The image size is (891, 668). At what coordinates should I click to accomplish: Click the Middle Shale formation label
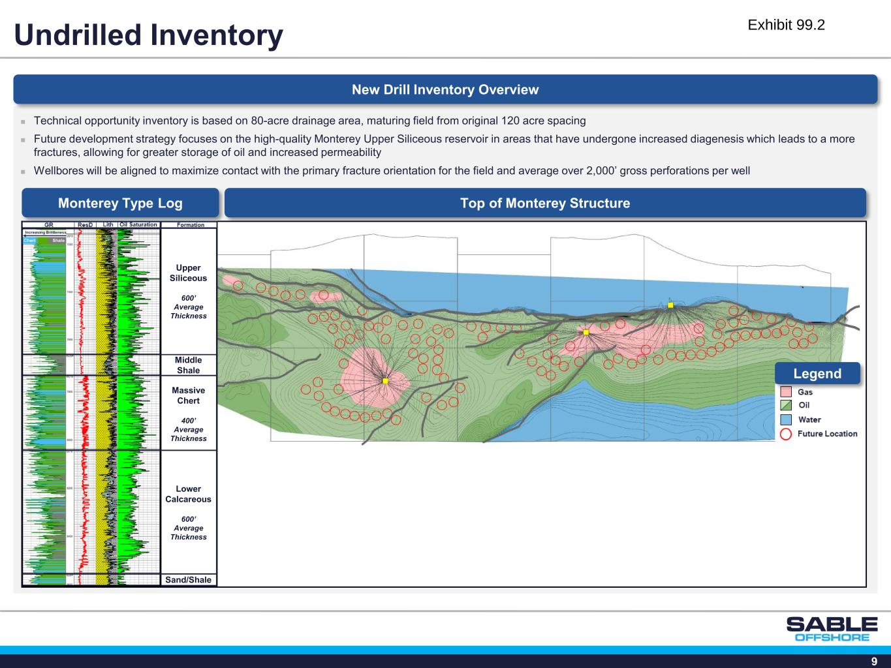click(188, 365)
